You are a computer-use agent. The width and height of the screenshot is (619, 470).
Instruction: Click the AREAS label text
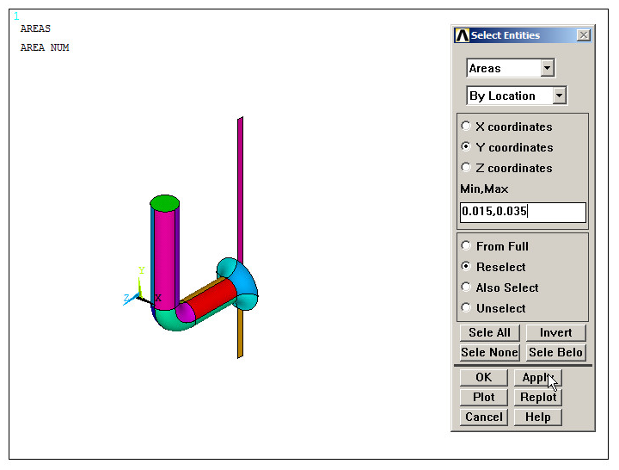point(35,28)
